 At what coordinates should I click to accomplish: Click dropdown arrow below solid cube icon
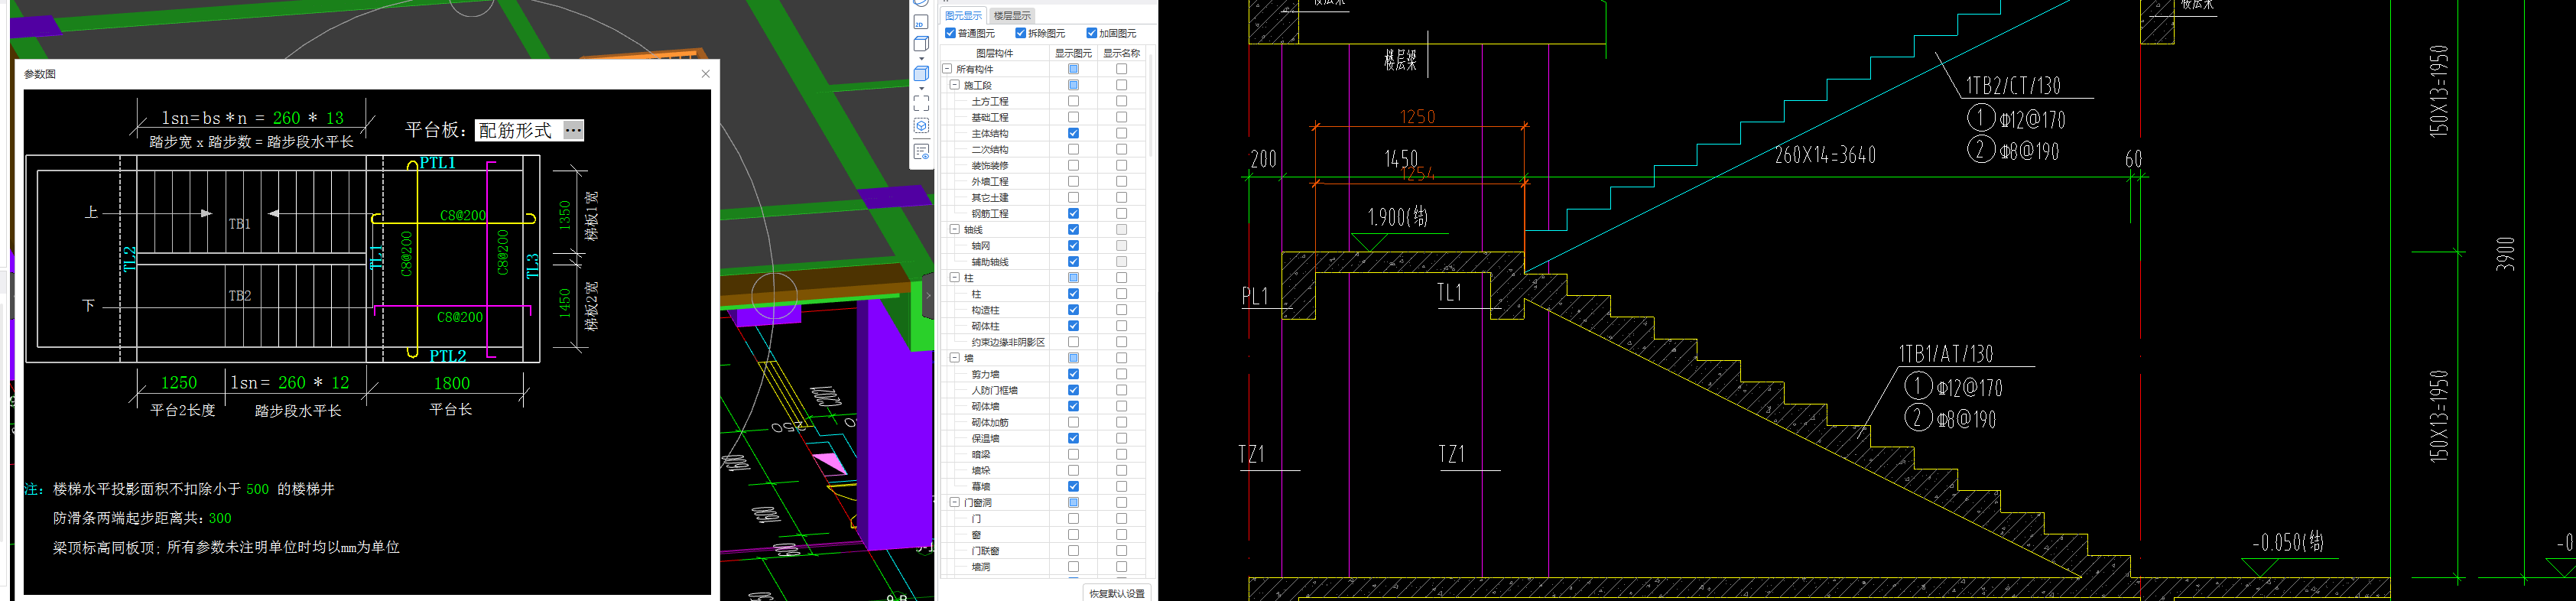point(921,88)
